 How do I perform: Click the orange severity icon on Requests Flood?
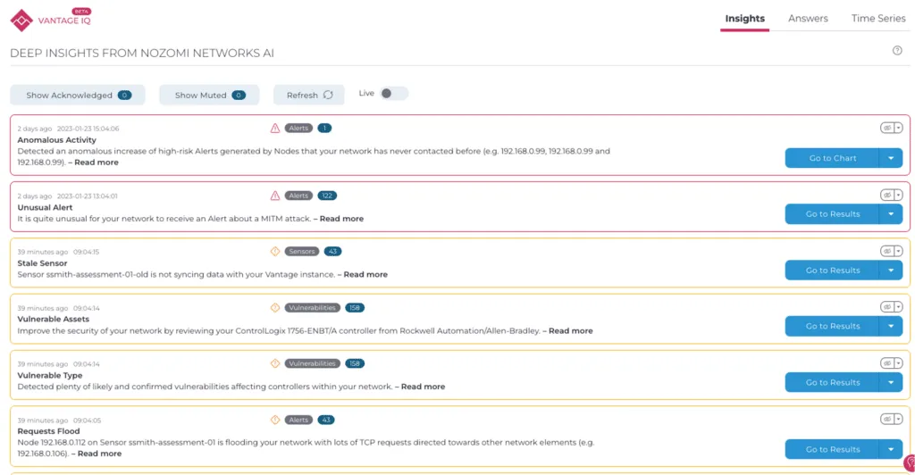275,420
